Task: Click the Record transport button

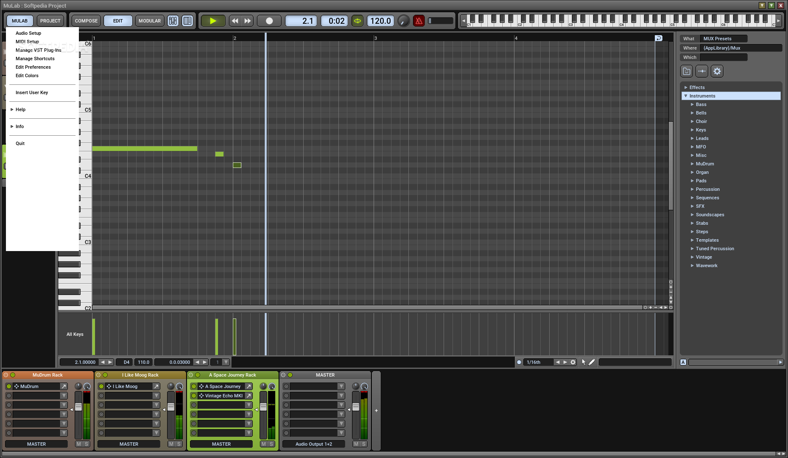Action: pyautogui.click(x=269, y=21)
